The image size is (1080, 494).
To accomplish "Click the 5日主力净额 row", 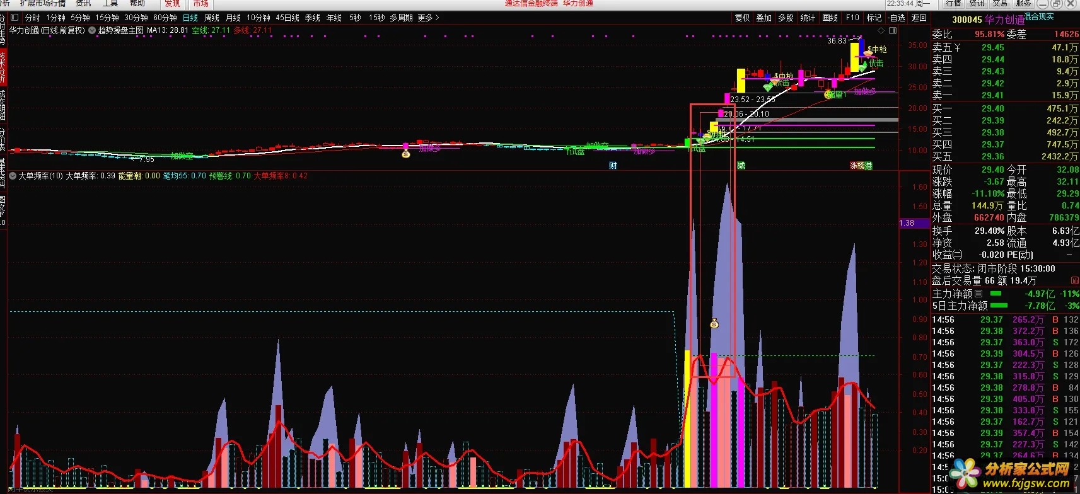I will (1006, 306).
